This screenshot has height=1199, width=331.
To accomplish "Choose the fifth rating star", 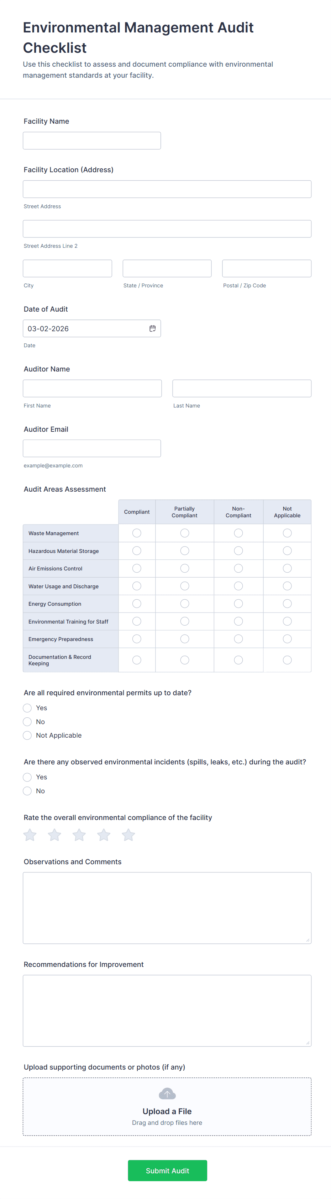I will (x=128, y=835).
